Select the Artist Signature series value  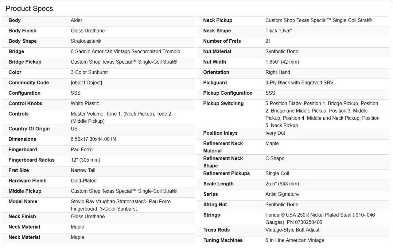(x=282, y=194)
